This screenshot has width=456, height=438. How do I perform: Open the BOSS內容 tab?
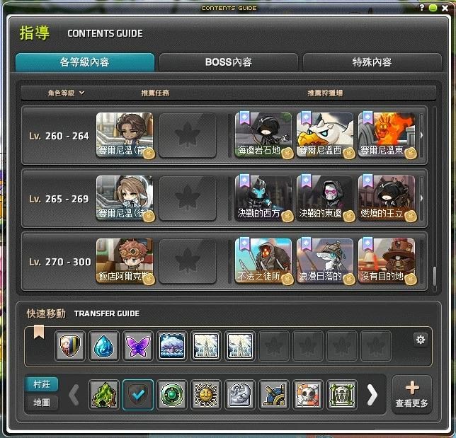(x=229, y=62)
